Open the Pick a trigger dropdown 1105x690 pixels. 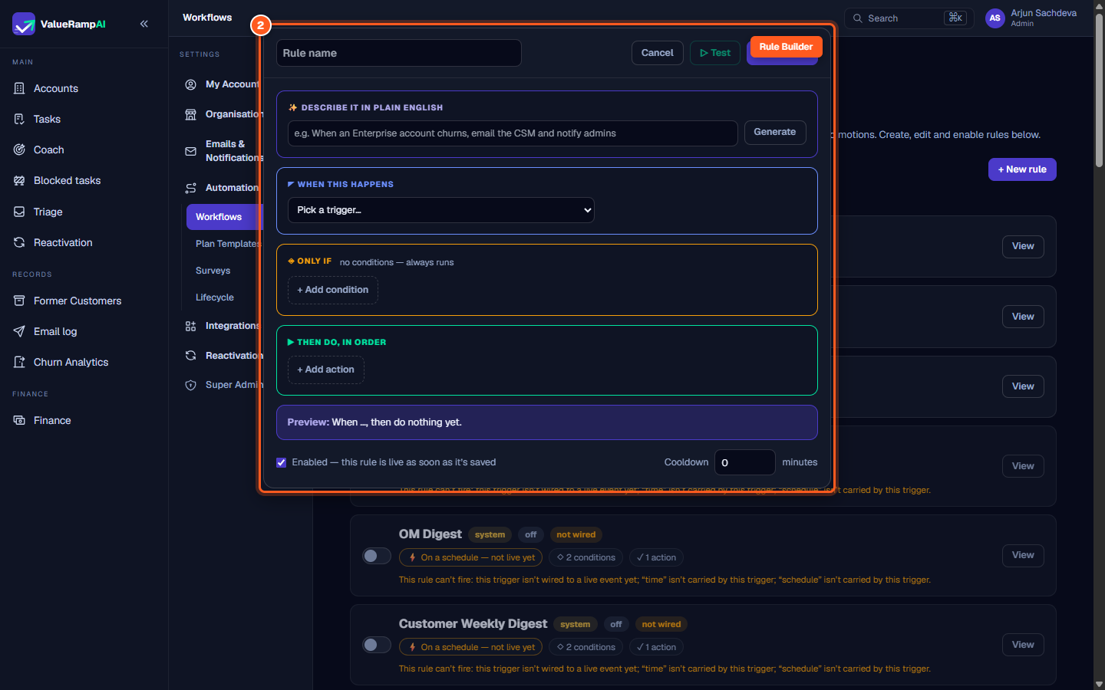(441, 210)
